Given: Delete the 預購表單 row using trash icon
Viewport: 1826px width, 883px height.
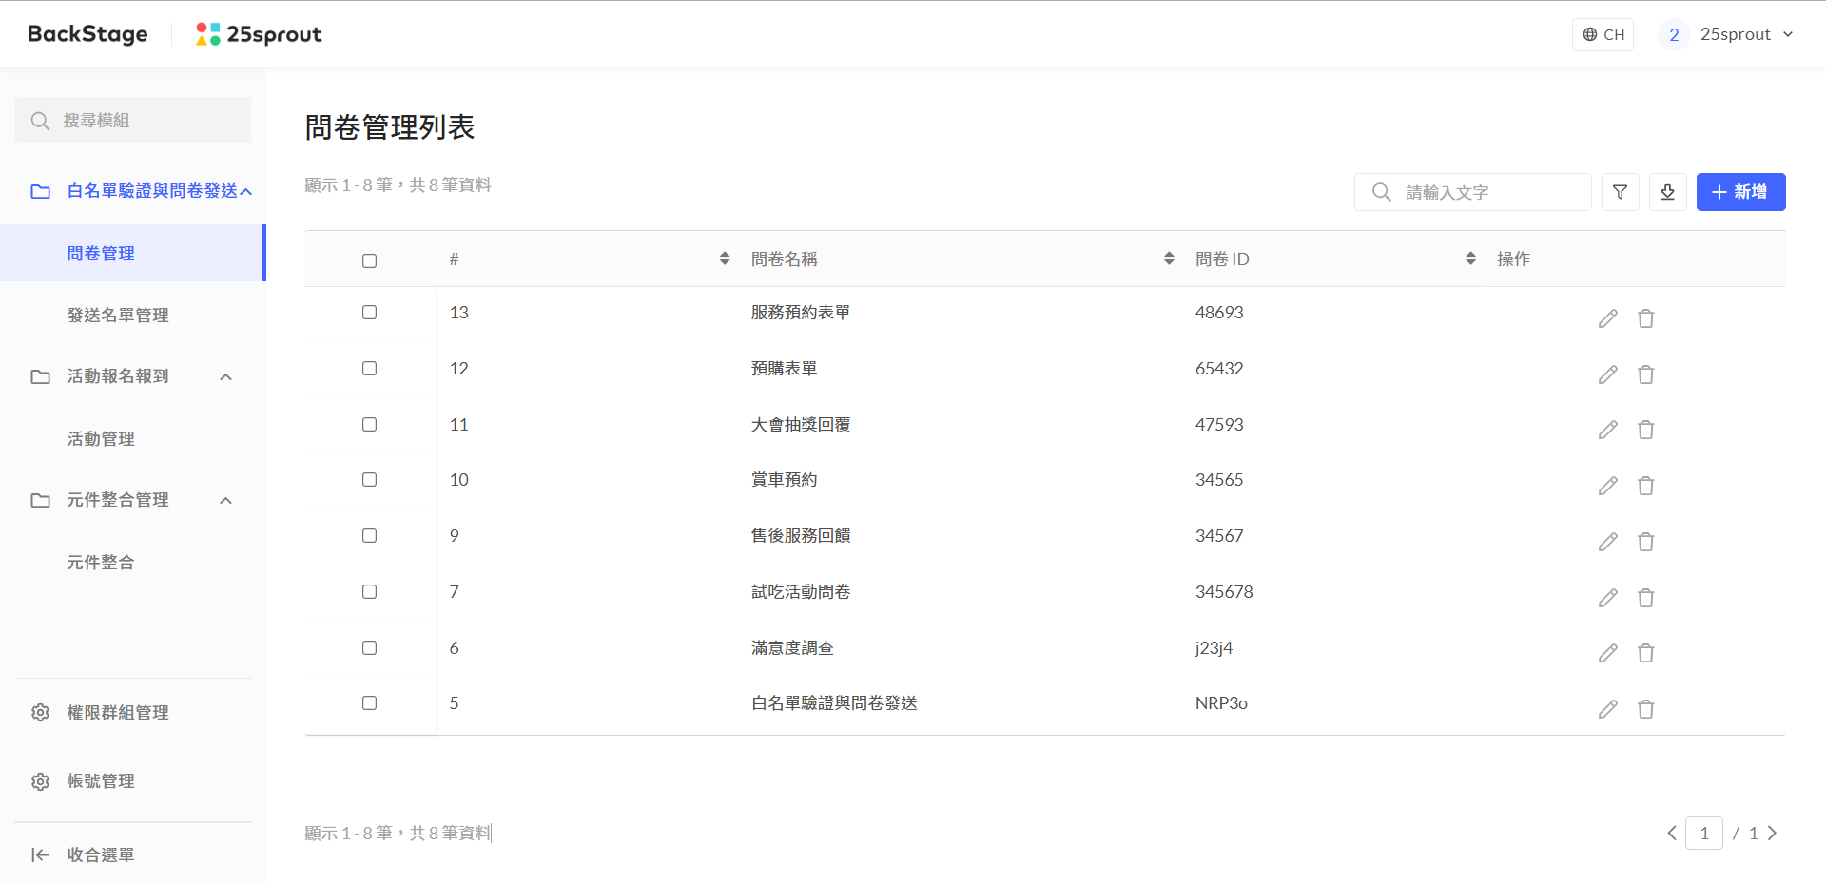Looking at the screenshot, I should tap(1645, 374).
